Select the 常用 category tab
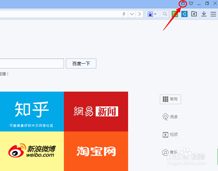Viewport: 218px width, 171px height. 170,99
